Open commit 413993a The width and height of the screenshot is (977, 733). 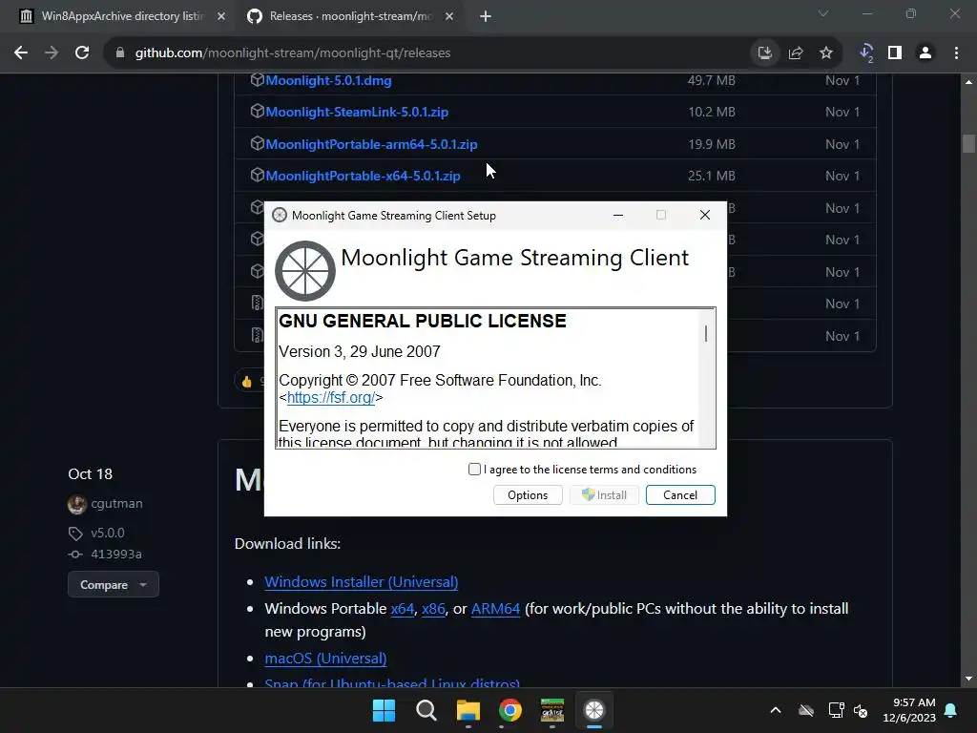coord(115,555)
